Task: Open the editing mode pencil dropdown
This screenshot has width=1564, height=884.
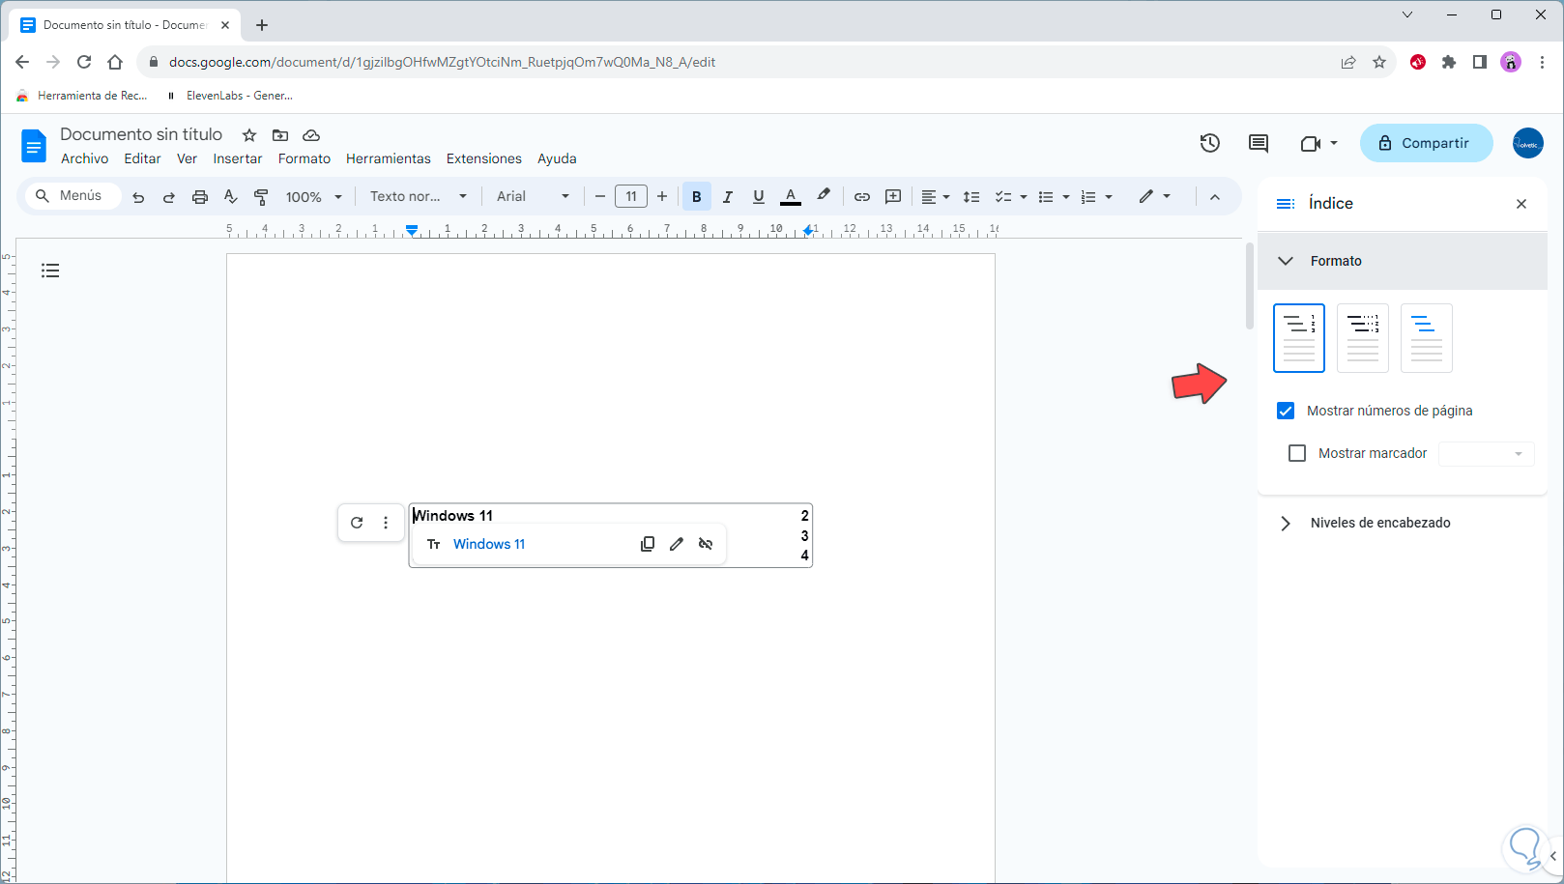Action: click(1154, 196)
